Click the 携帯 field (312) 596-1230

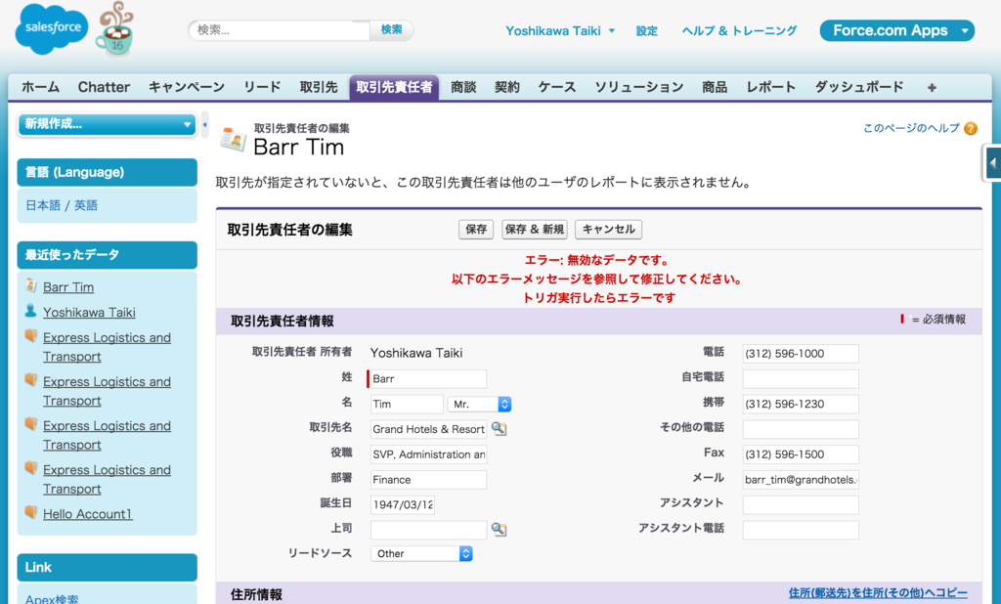pyautogui.click(x=801, y=405)
